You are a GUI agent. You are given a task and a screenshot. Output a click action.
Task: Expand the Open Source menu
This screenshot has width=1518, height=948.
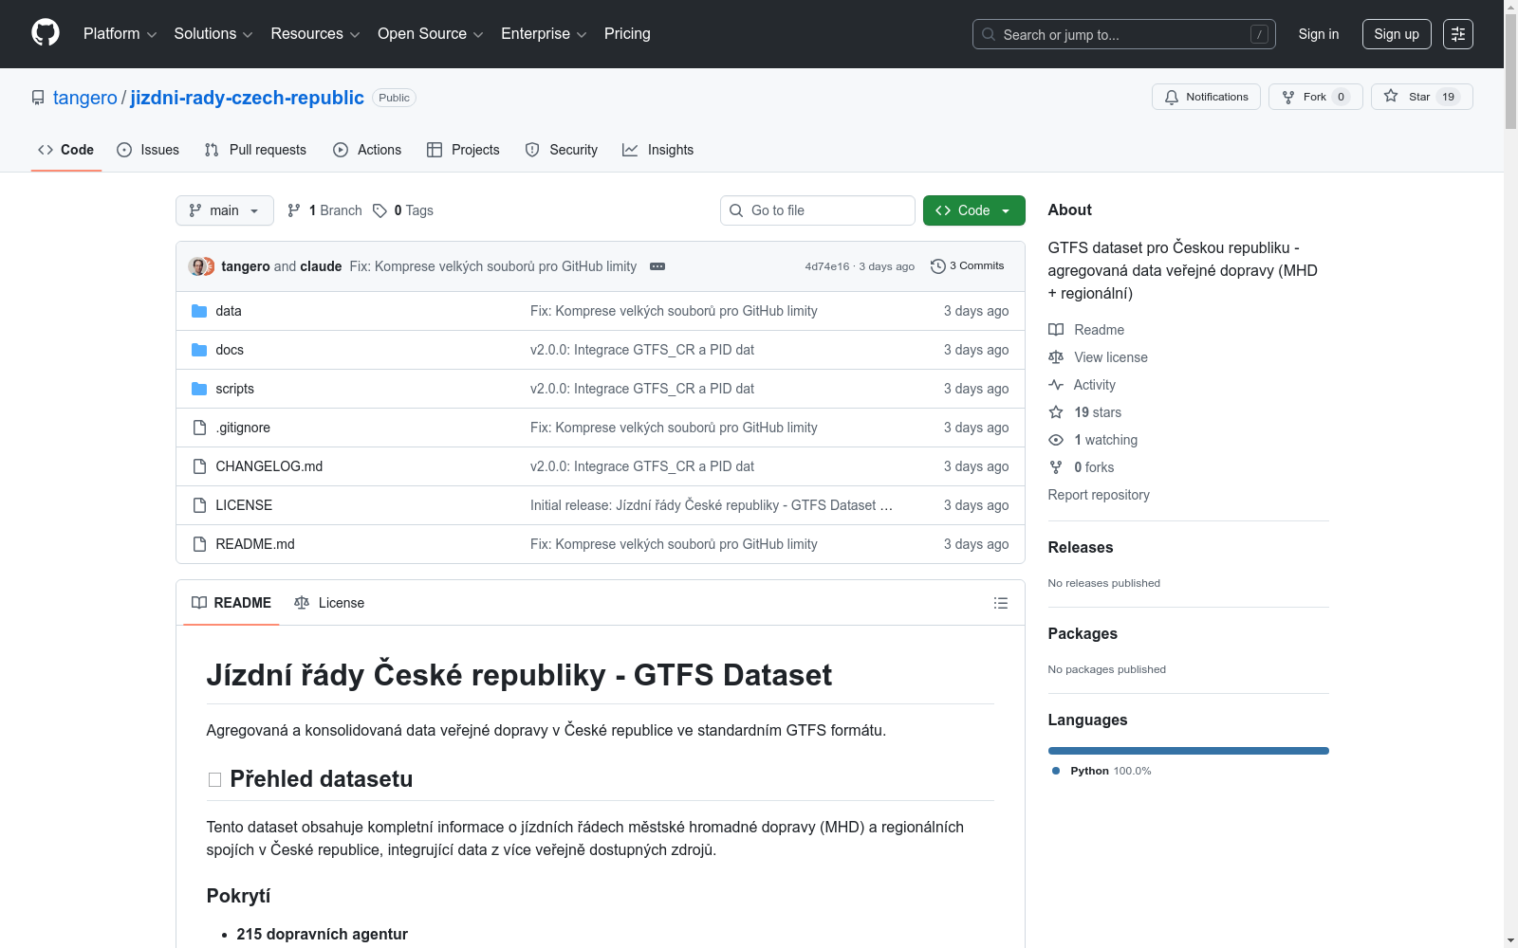[431, 34]
